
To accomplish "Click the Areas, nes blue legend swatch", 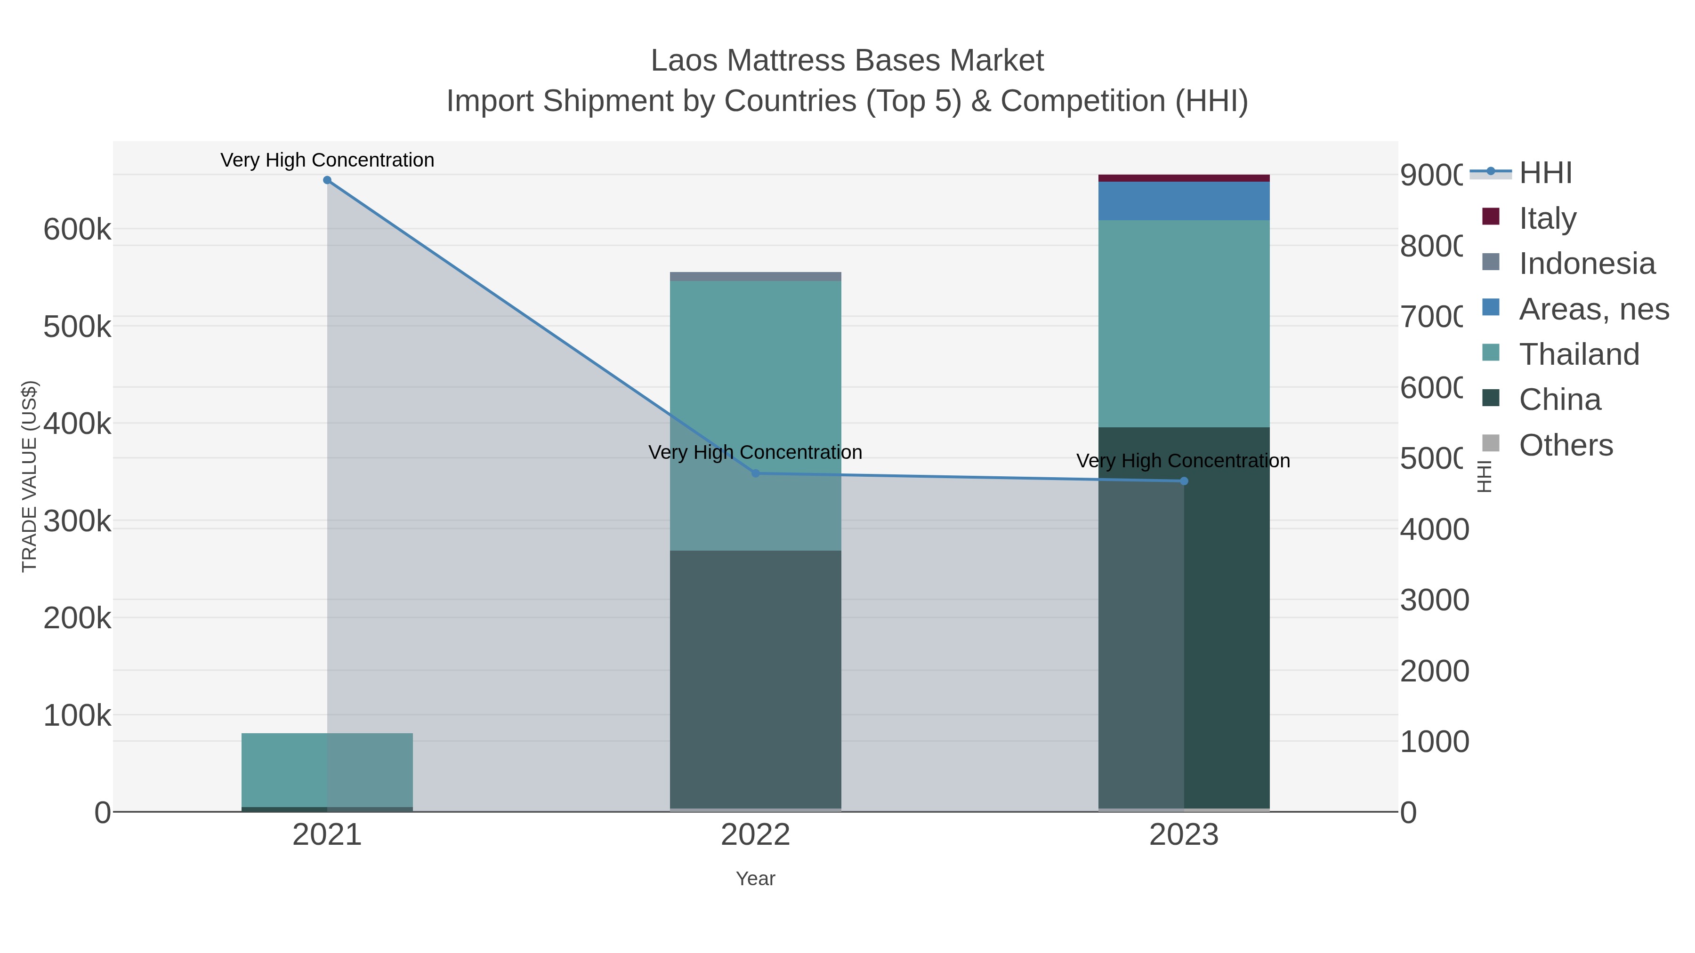I will (1491, 307).
